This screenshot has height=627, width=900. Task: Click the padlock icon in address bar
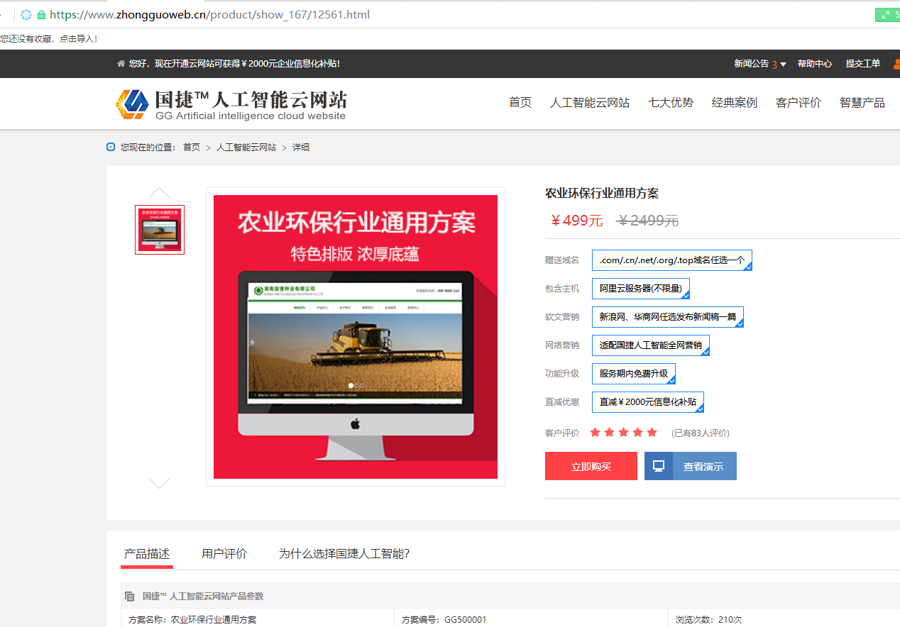pyautogui.click(x=41, y=14)
